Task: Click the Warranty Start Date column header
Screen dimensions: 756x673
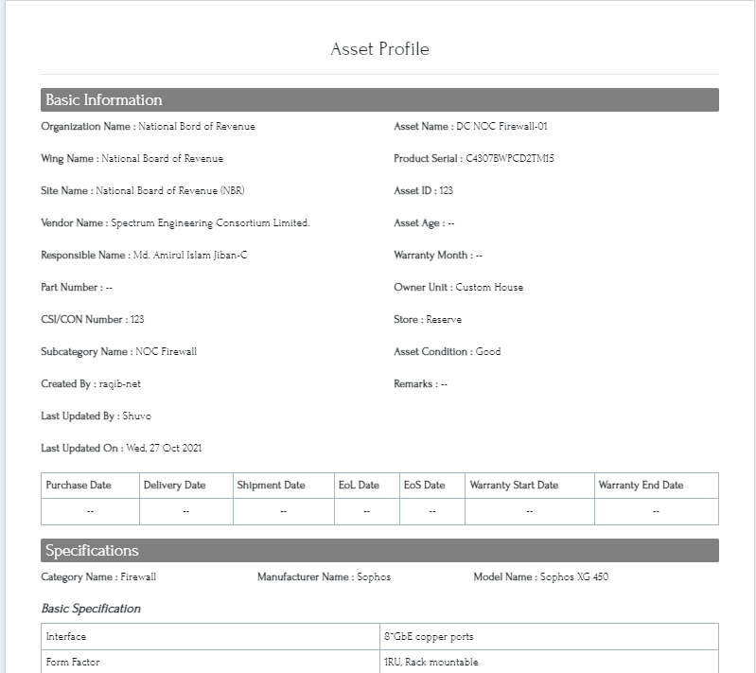Action: point(514,486)
